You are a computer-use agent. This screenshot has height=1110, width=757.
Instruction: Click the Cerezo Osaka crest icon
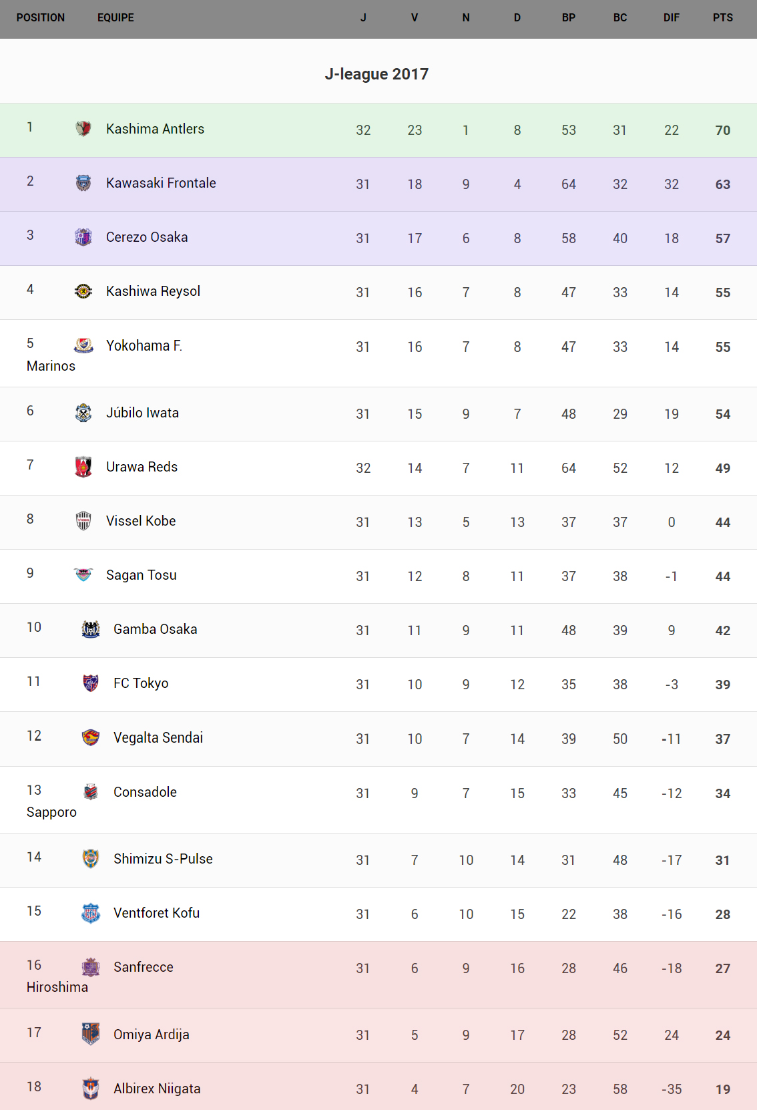(83, 236)
